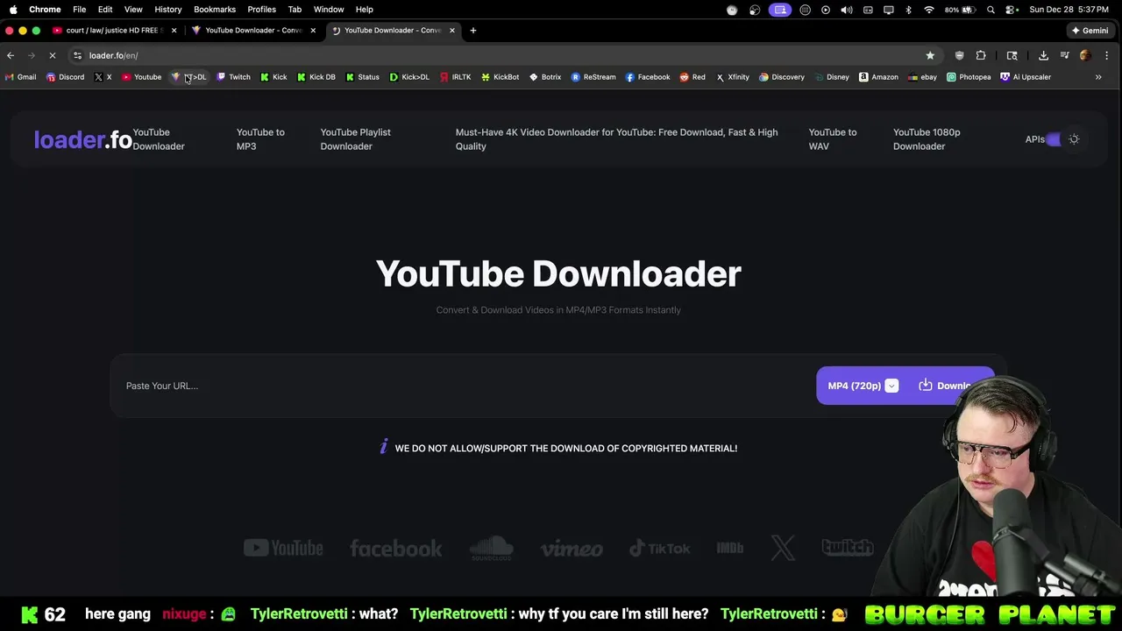Viewport: 1122px width, 631px height.
Task: Click the loader.fo logo
Action: [82, 139]
